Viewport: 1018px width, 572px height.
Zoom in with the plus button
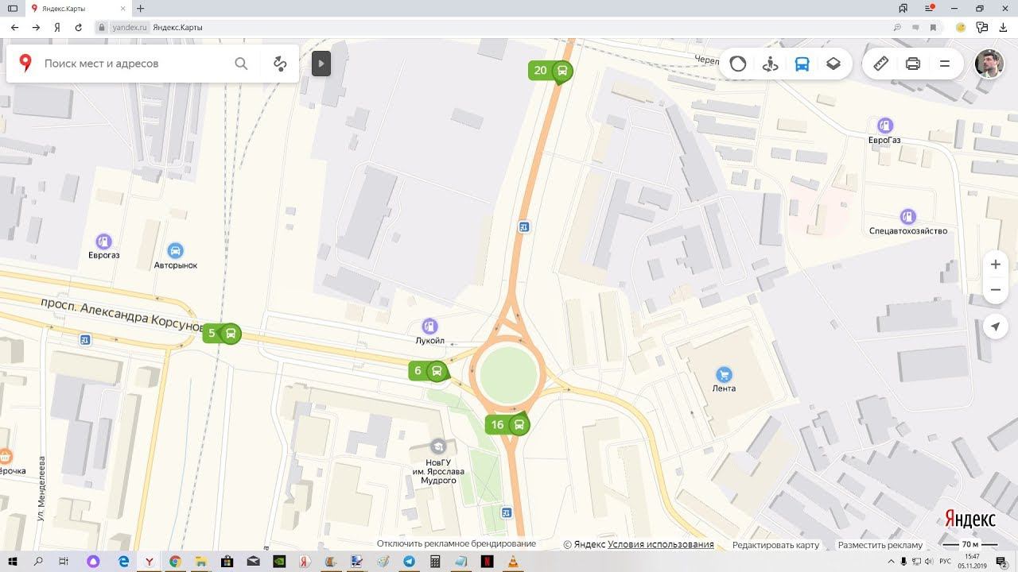click(996, 264)
